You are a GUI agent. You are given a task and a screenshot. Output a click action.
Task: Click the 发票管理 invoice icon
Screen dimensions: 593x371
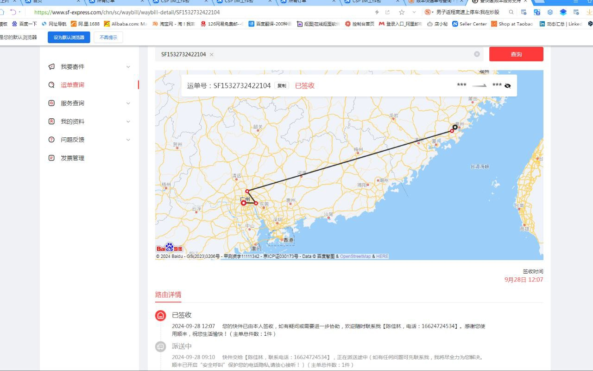pyautogui.click(x=51, y=158)
